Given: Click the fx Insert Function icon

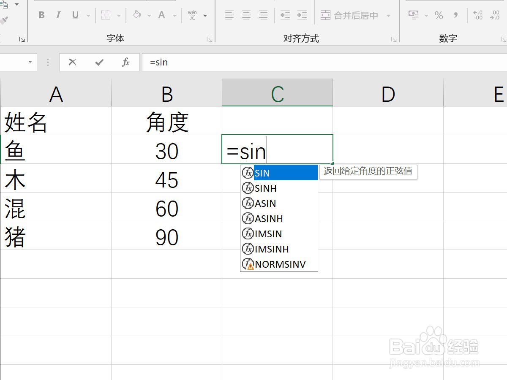Looking at the screenshot, I should pos(125,62).
